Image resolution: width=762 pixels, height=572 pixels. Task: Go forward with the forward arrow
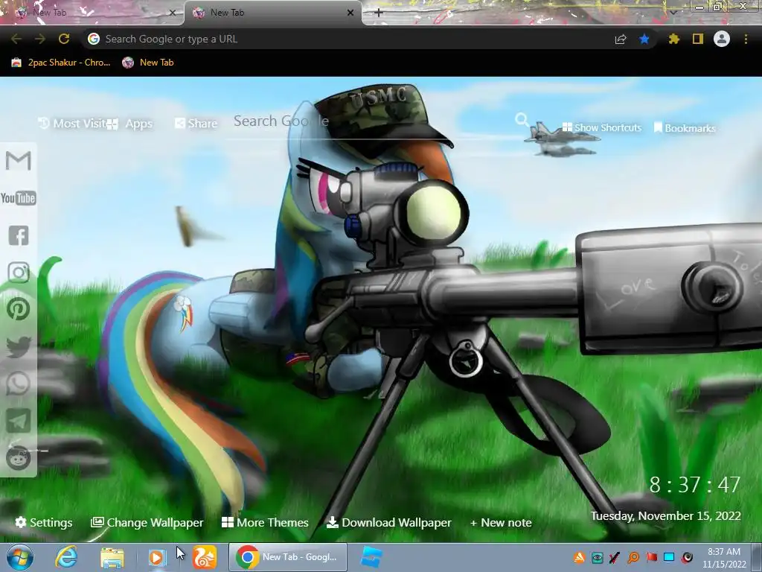click(x=40, y=39)
